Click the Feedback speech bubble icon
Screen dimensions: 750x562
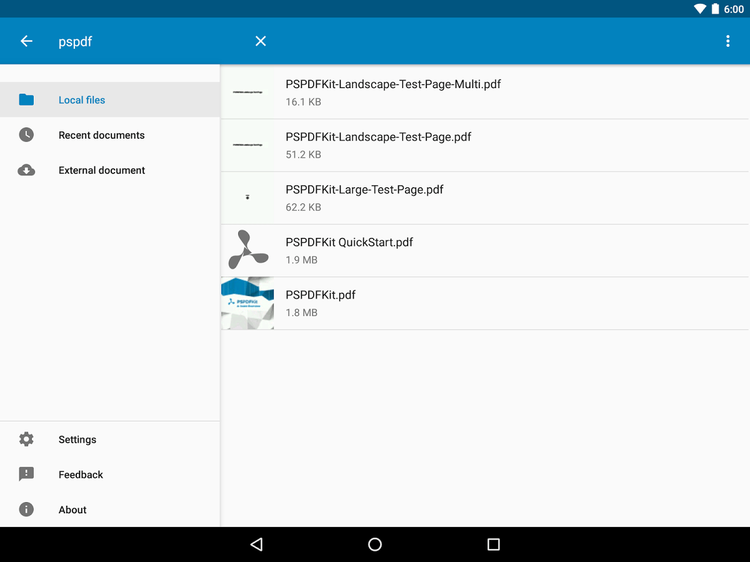26,475
